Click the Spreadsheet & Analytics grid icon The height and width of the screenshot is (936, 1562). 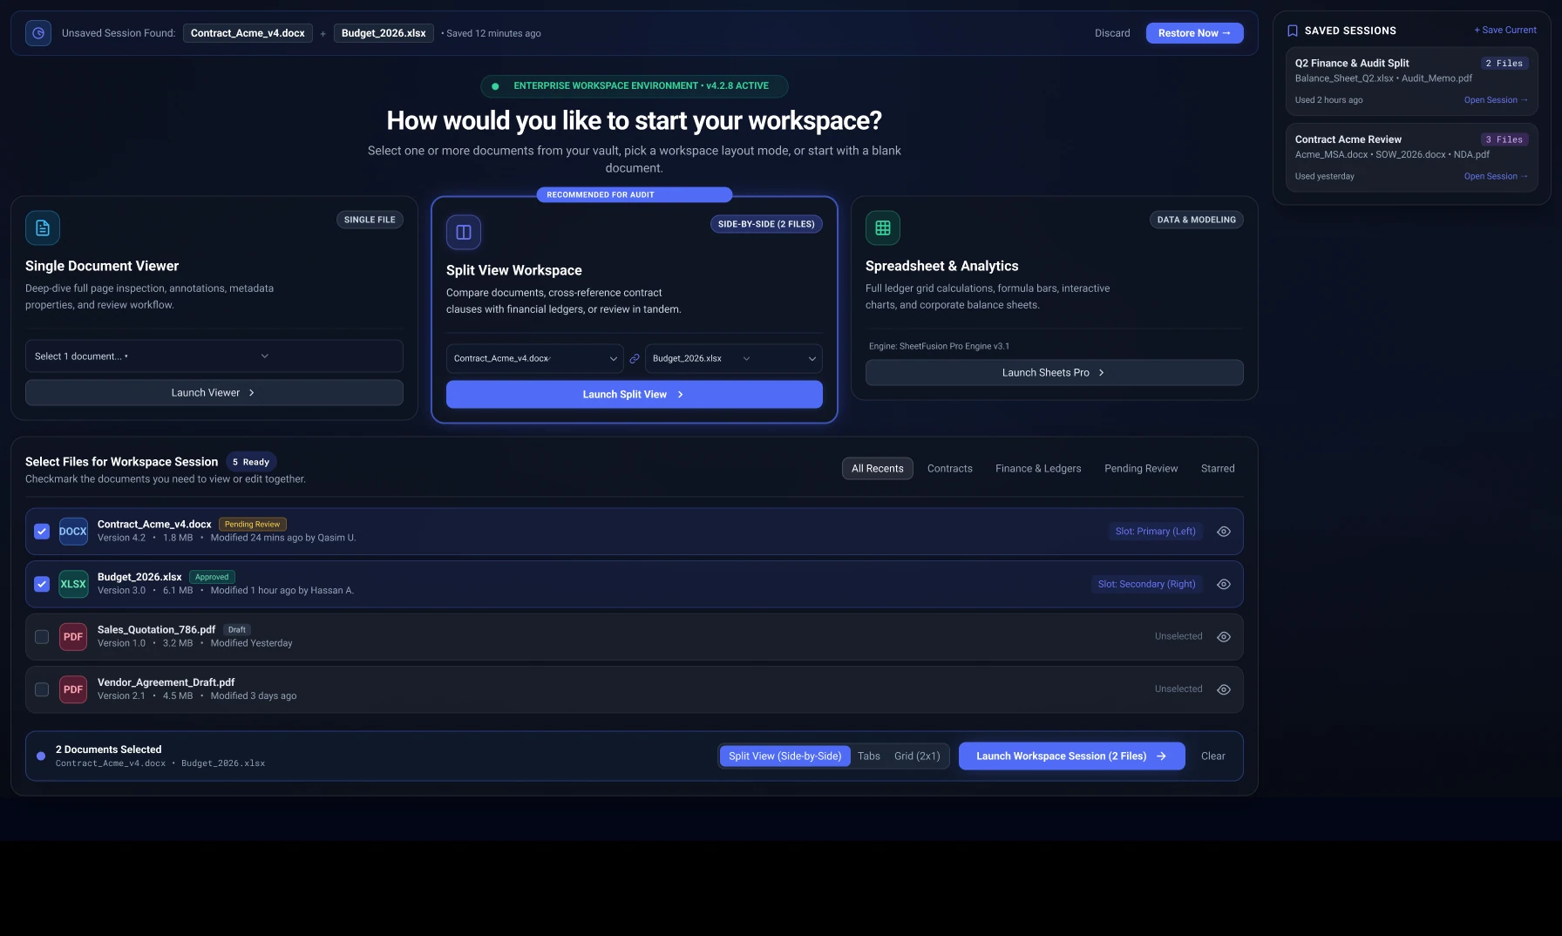coord(883,228)
